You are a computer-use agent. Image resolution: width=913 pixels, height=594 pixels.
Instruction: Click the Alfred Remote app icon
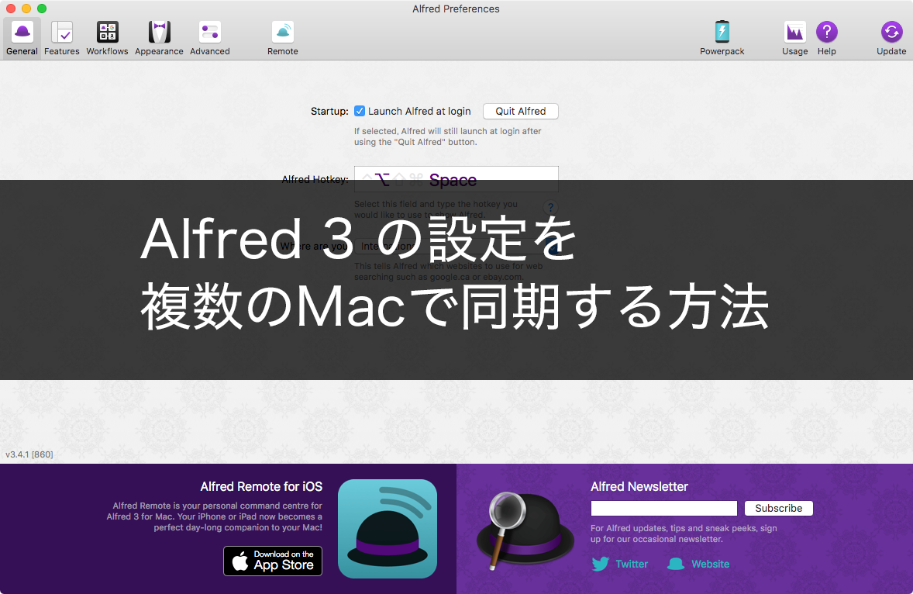point(388,529)
